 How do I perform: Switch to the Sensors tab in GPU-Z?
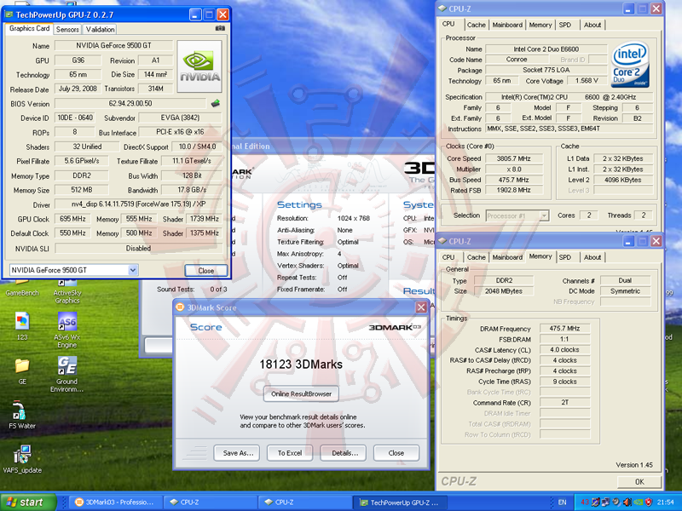67,29
